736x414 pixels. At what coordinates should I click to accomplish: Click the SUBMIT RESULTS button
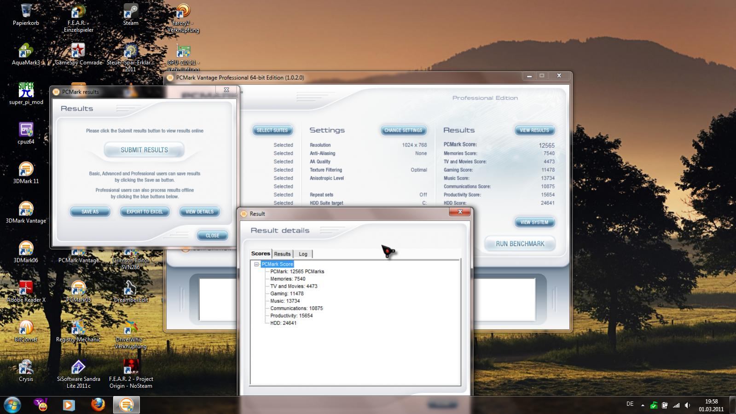click(144, 150)
